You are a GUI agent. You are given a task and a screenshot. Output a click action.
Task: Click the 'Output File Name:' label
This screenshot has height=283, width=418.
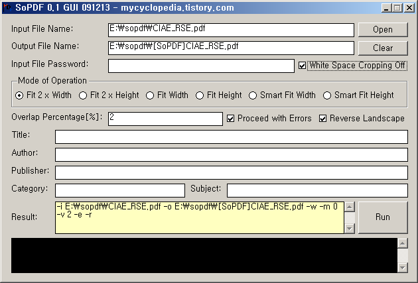point(45,46)
